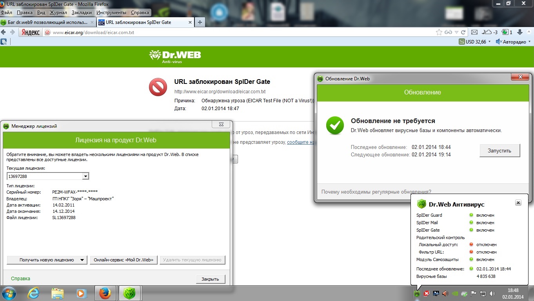Click the Firefox forward arrow

point(12,32)
